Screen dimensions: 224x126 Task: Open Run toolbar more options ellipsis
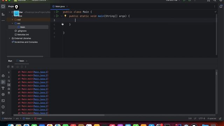click(x=26, y=67)
